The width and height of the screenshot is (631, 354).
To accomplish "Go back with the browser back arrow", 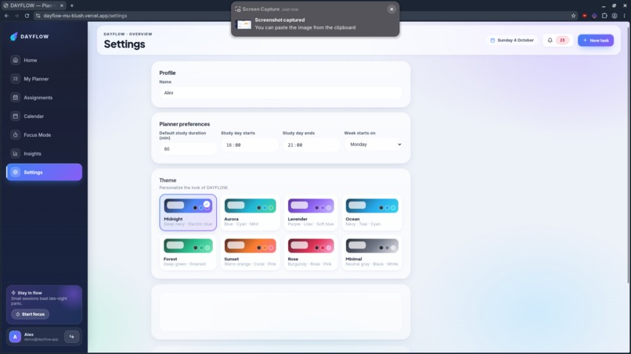I will pyautogui.click(x=6, y=16).
